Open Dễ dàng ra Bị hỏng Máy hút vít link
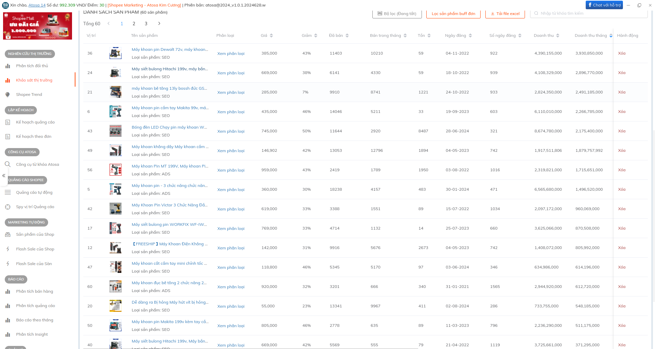Screen dimensions: 655x349 tap(170, 302)
